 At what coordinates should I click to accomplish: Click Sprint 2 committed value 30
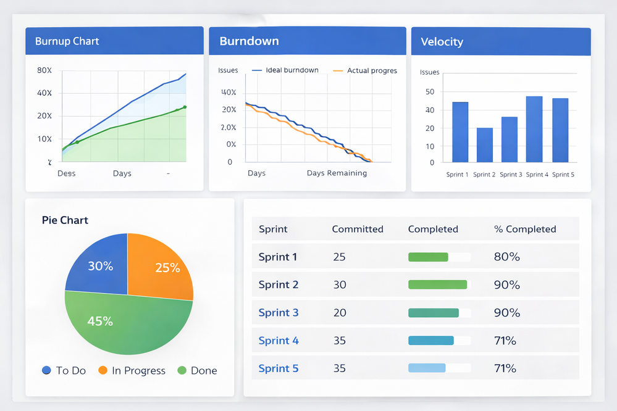(x=340, y=284)
